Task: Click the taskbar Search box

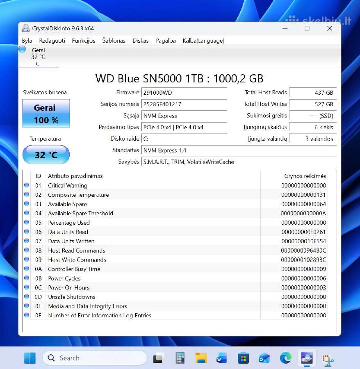Action: pyautogui.click(x=95, y=358)
